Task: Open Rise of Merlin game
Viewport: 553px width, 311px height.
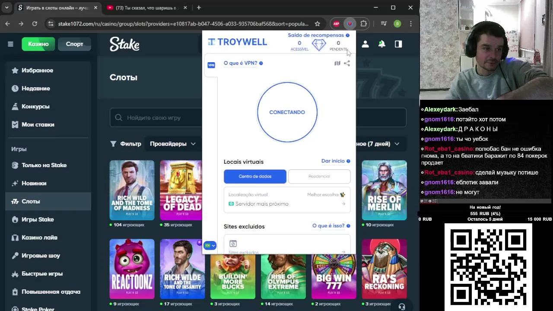Action: tap(384, 190)
